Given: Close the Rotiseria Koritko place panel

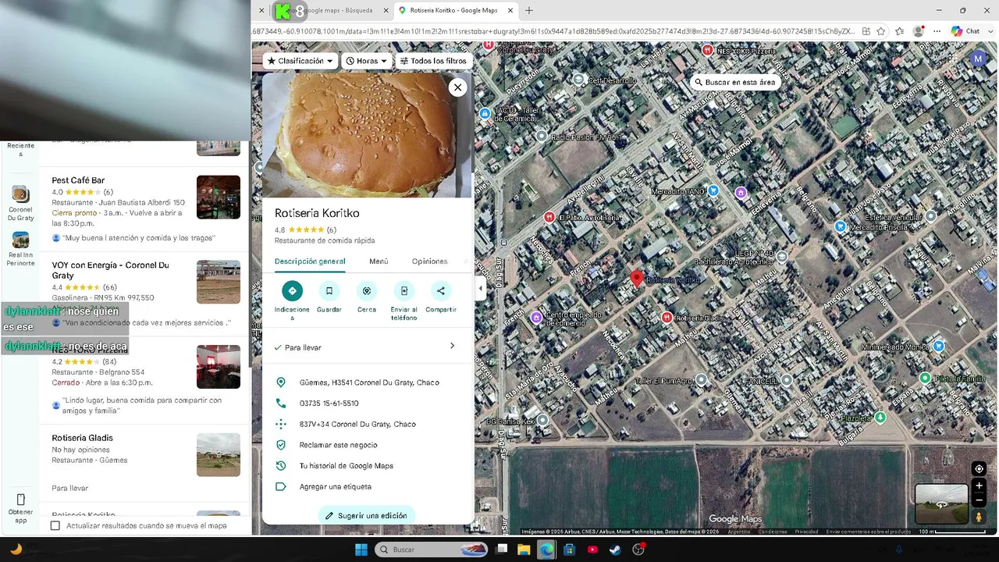Looking at the screenshot, I should [458, 87].
